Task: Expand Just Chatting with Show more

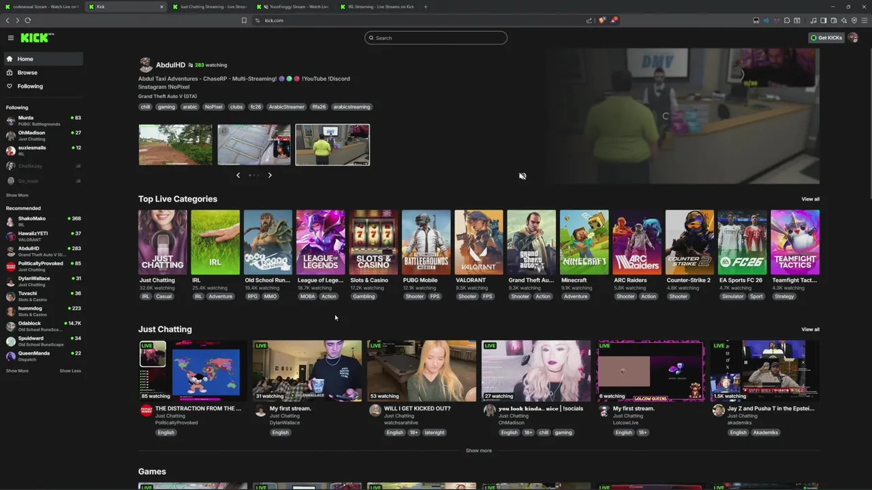Action: click(x=478, y=451)
